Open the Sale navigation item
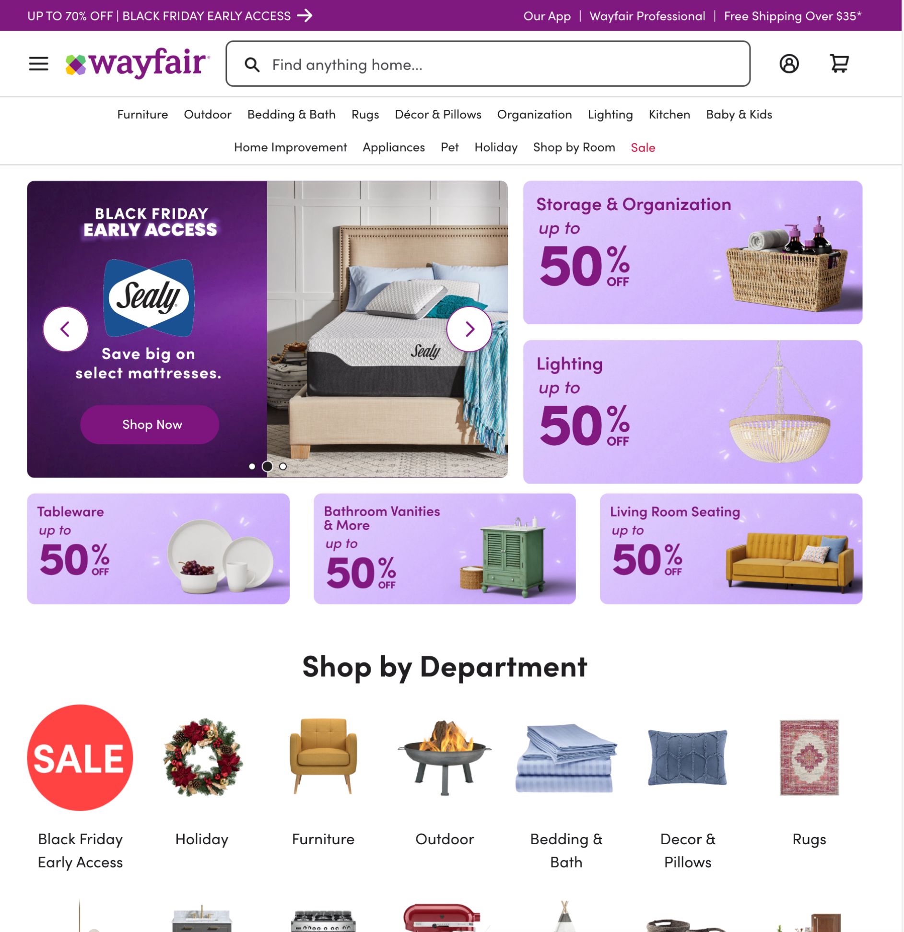The height and width of the screenshot is (932, 904). coord(643,148)
